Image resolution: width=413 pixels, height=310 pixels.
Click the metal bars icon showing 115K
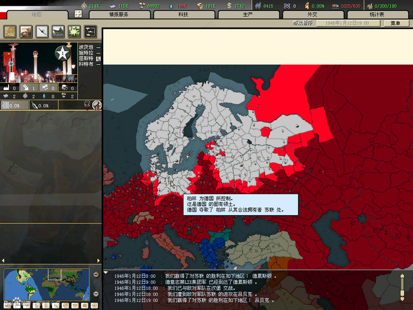coord(113,6)
